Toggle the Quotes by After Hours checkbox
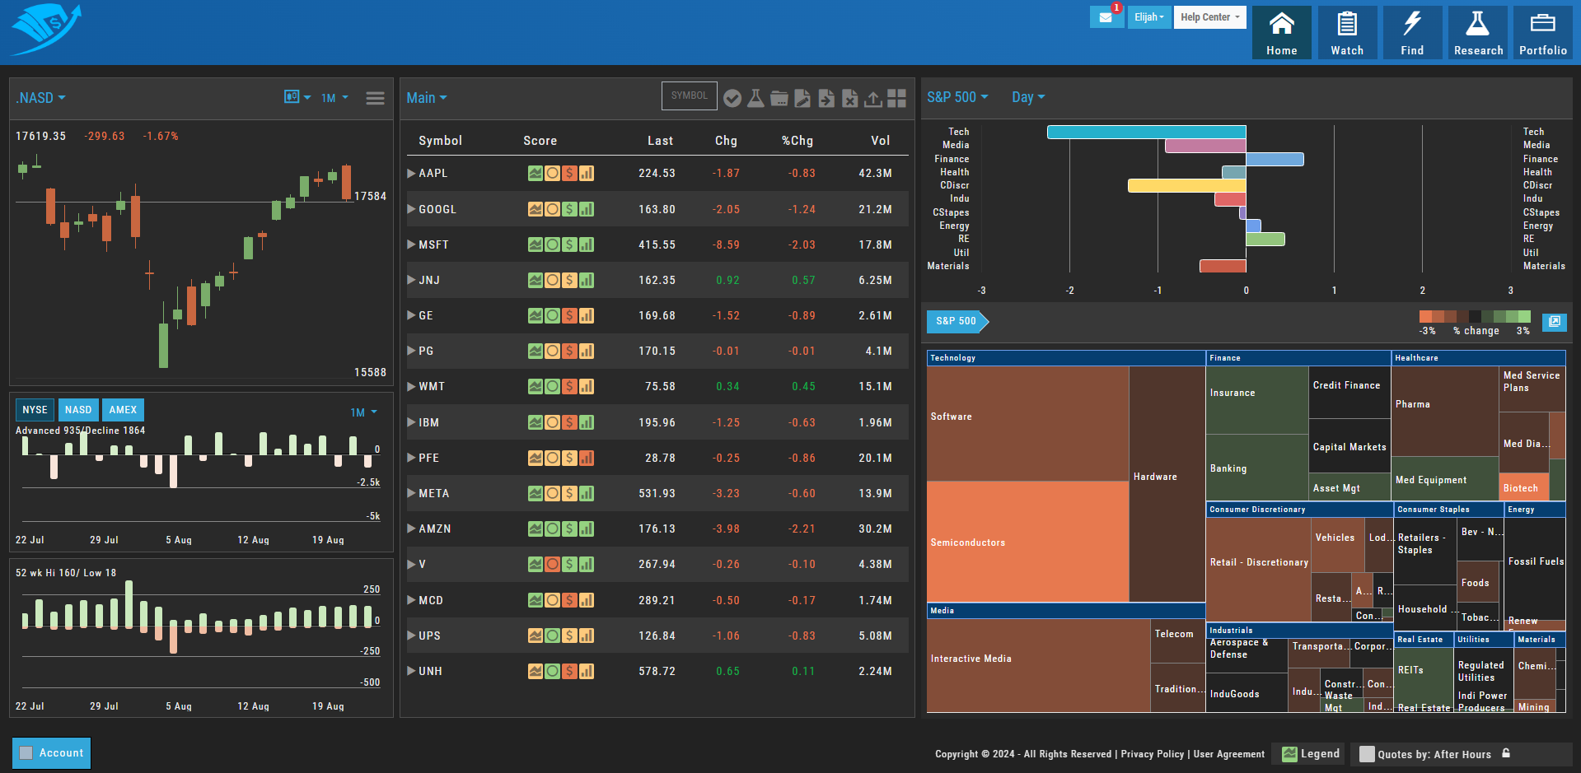Viewport: 1581px width, 773px height. (x=1367, y=754)
